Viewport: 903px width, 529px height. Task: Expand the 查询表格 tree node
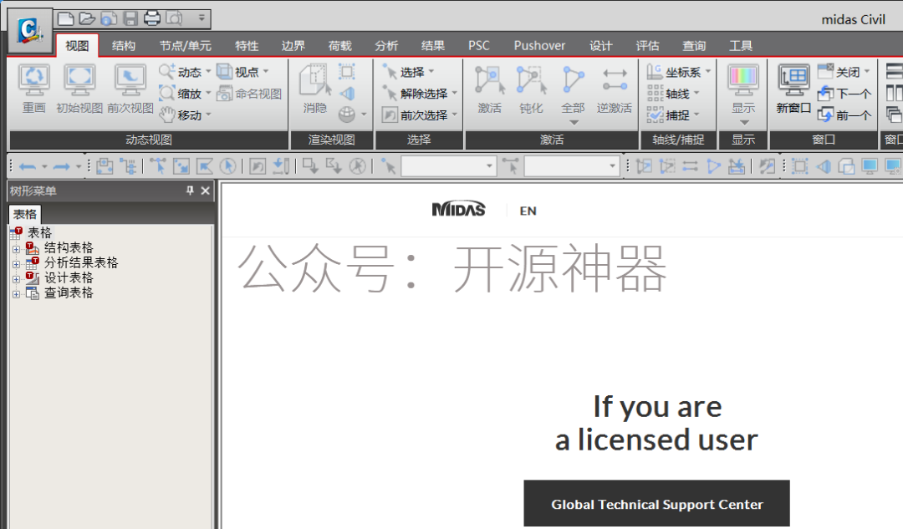coord(16,294)
